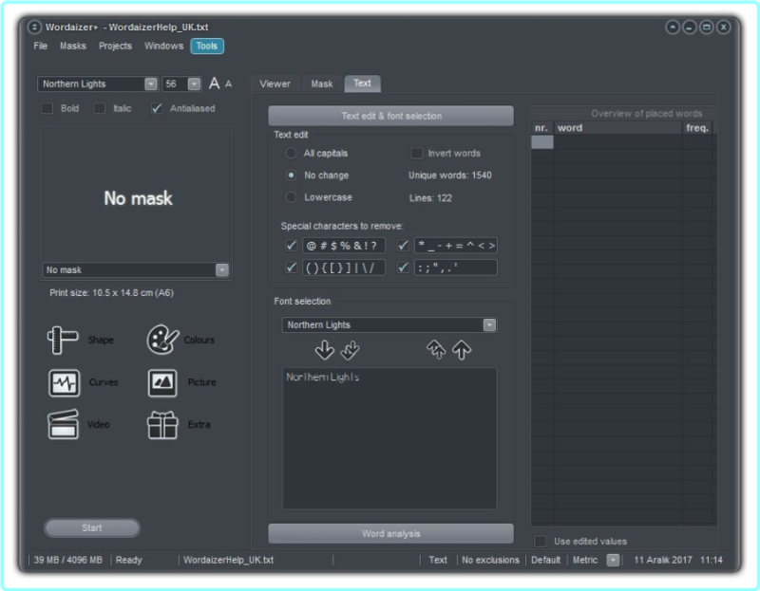Enable the Bold checkbox
Viewport: 760px width, 591px height.
point(47,108)
